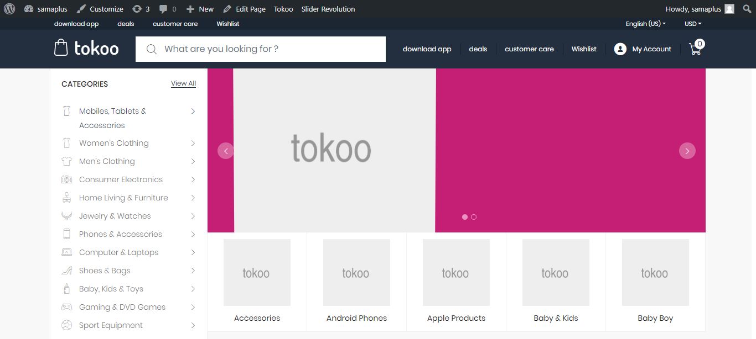
Task: Open the Apple Products category thumbnail
Action: pos(456,272)
